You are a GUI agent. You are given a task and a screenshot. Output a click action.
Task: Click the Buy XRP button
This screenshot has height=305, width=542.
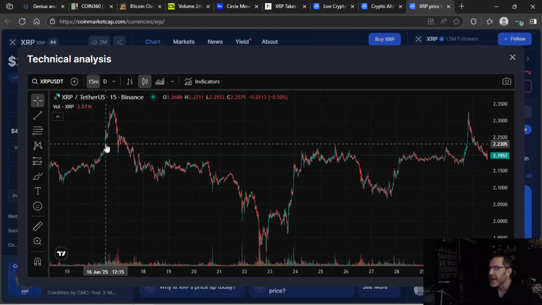click(x=384, y=39)
